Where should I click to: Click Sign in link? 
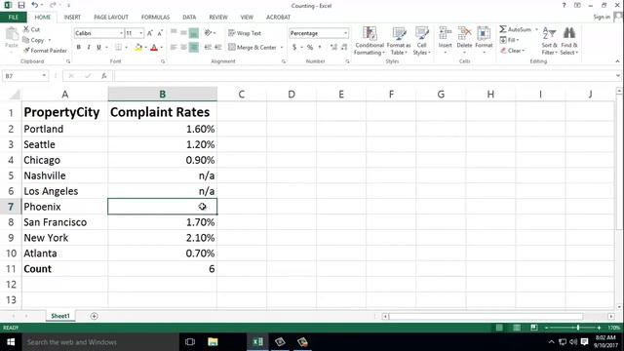pos(602,17)
